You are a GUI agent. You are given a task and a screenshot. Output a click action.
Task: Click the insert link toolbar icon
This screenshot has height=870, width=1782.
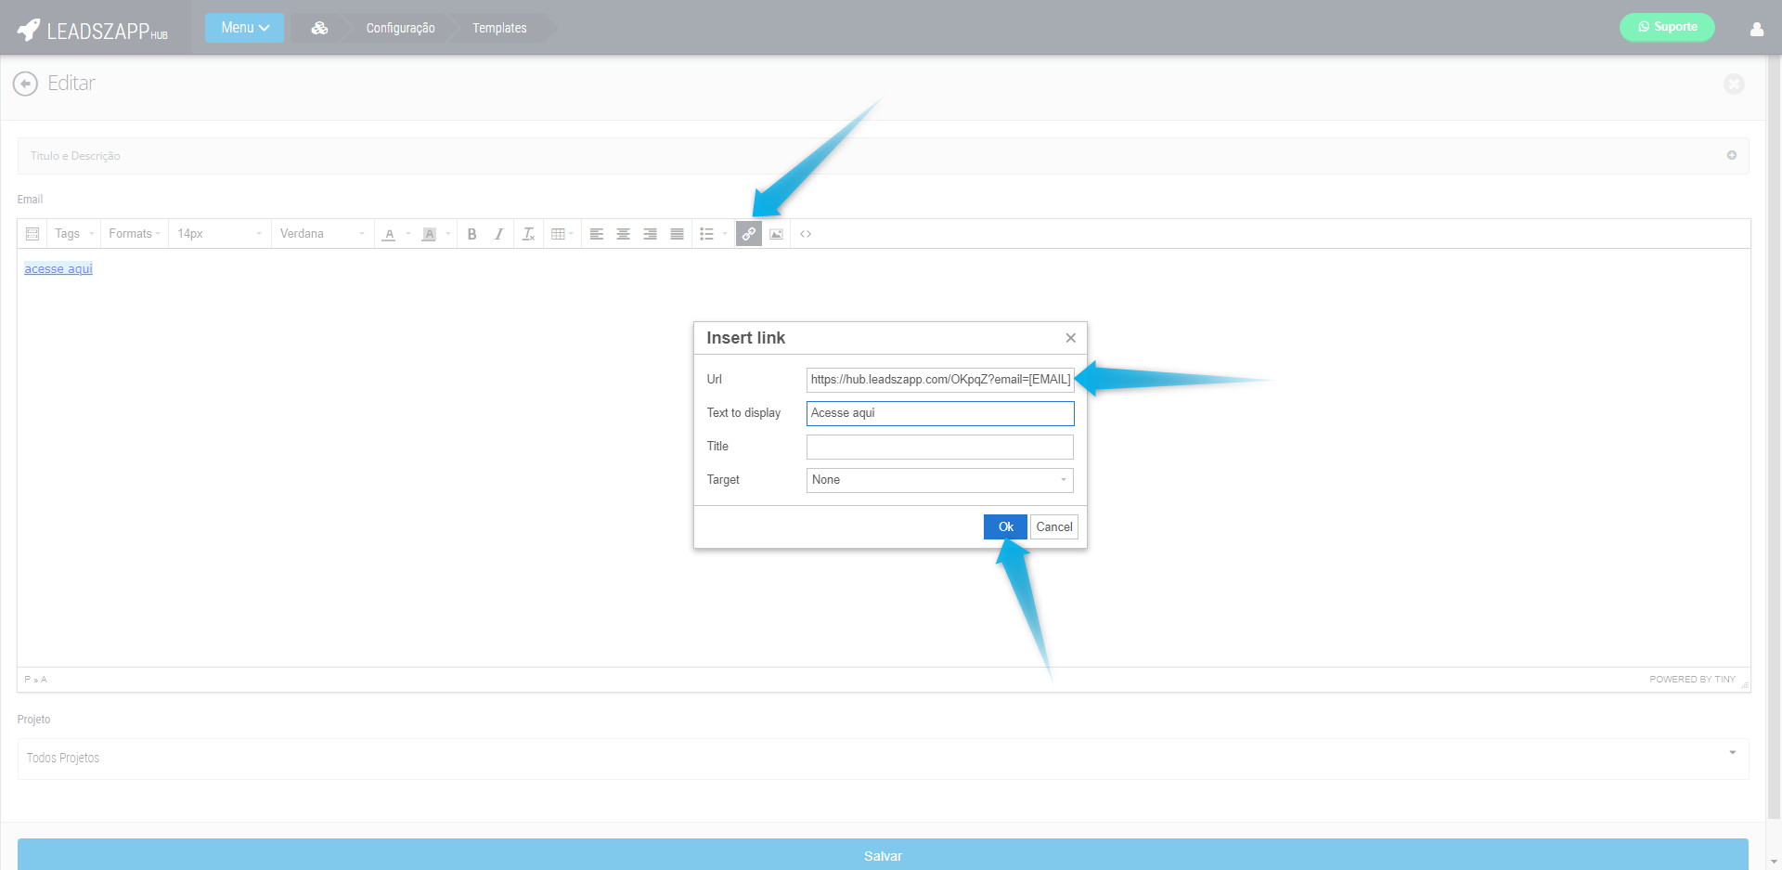coord(748,234)
